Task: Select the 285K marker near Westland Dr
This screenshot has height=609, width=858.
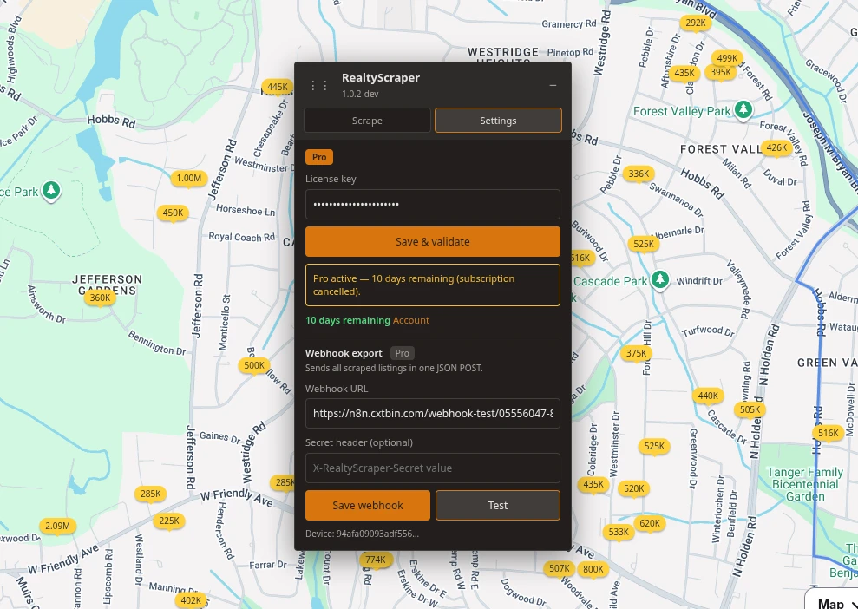Action: 150,494
